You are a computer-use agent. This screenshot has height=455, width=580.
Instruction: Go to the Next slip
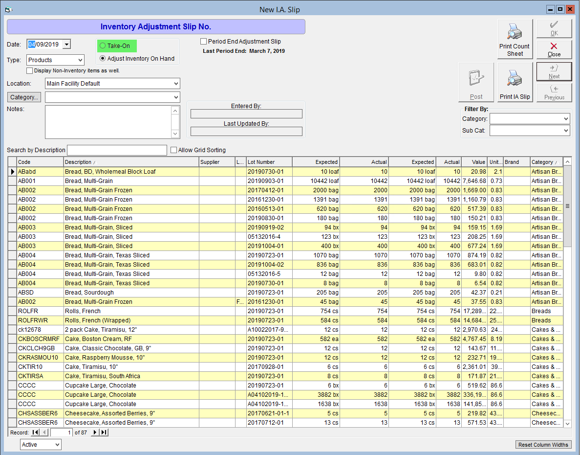tap(554, 71)
